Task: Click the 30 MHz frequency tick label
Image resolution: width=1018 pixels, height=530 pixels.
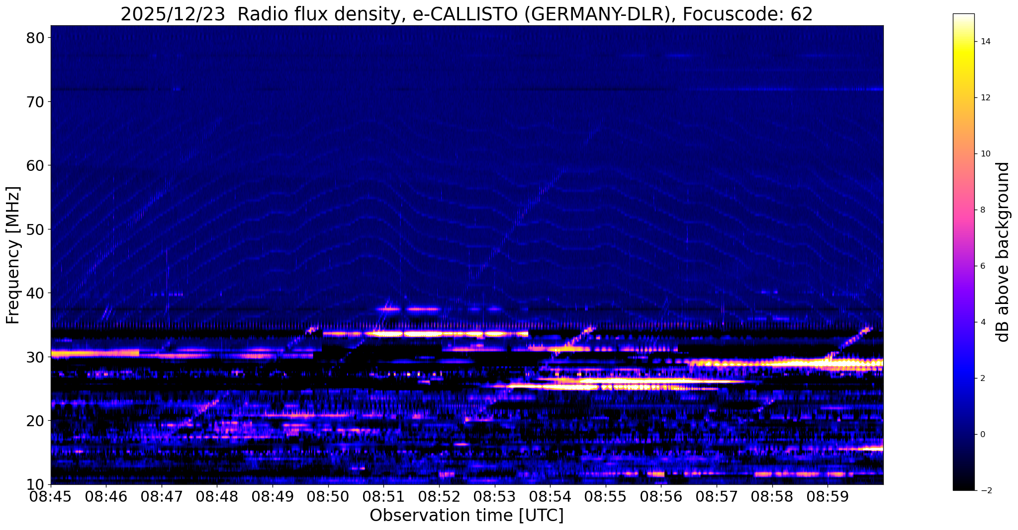Action: [36, 357]
